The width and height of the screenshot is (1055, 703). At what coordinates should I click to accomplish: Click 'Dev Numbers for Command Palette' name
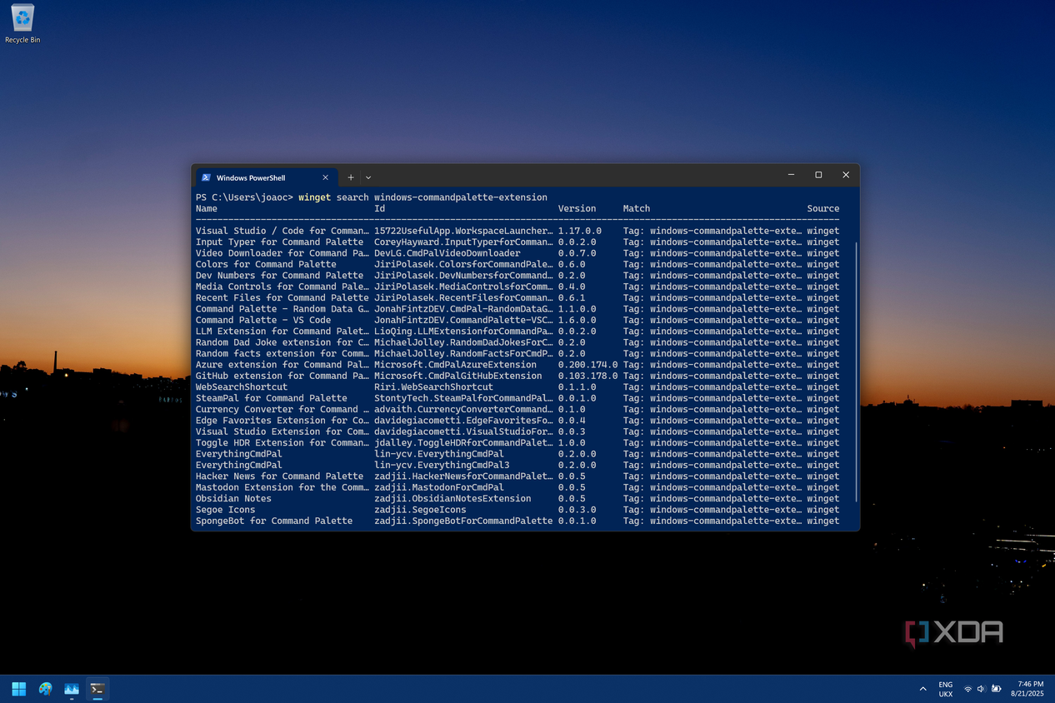pos(280,276)
